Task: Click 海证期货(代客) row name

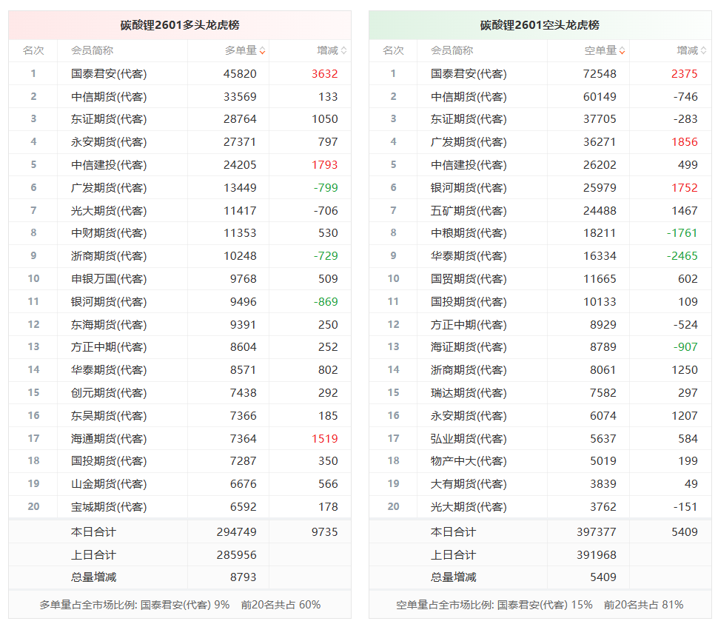Action: (469, 347)
